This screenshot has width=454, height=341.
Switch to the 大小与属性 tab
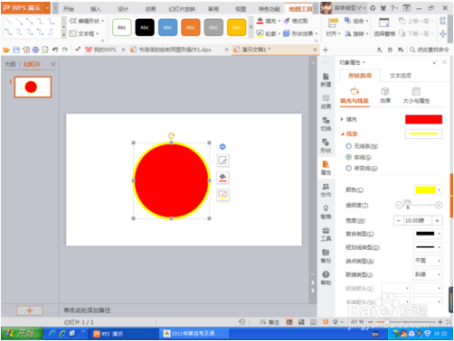416,95
